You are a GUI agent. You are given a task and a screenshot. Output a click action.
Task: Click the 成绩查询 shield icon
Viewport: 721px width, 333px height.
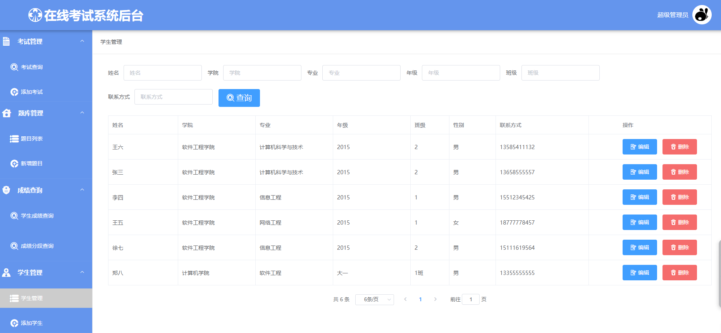(x=6, y=190)
